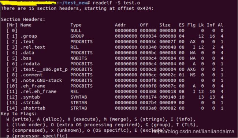Select the .note.GNU-stack section name
The height and width of the screenshot is (138, 238).
point(41,80)
